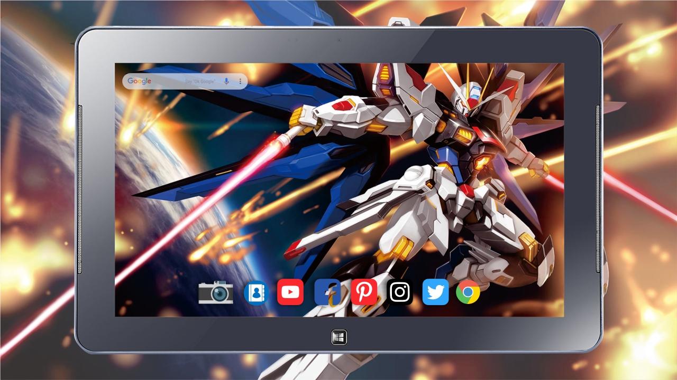677x380 pixels.
Task: Open the three-dot menu in Google search bar
Action: click(x=240, y=81)
